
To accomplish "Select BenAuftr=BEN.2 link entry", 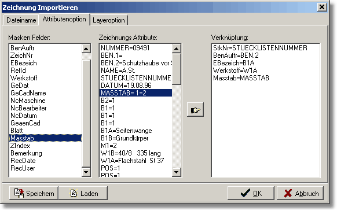I will (266, 55).
